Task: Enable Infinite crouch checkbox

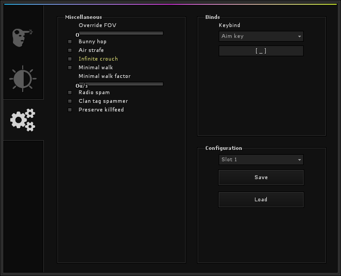Action: click(70, 59)
